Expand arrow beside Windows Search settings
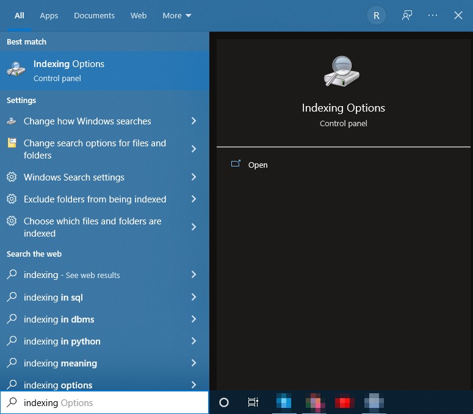 (193, 177)
